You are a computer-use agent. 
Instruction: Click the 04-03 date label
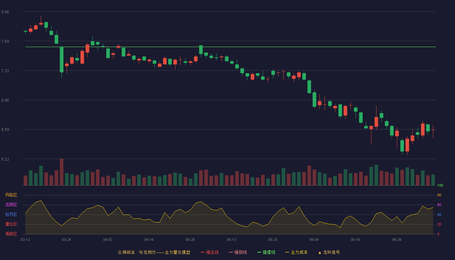pyautogui.click(x=108, y=240)
